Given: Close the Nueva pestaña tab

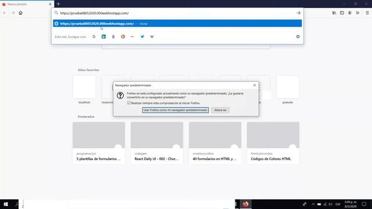Looking at the screenshot, I should pyautogui.click(x=50, y=4).
